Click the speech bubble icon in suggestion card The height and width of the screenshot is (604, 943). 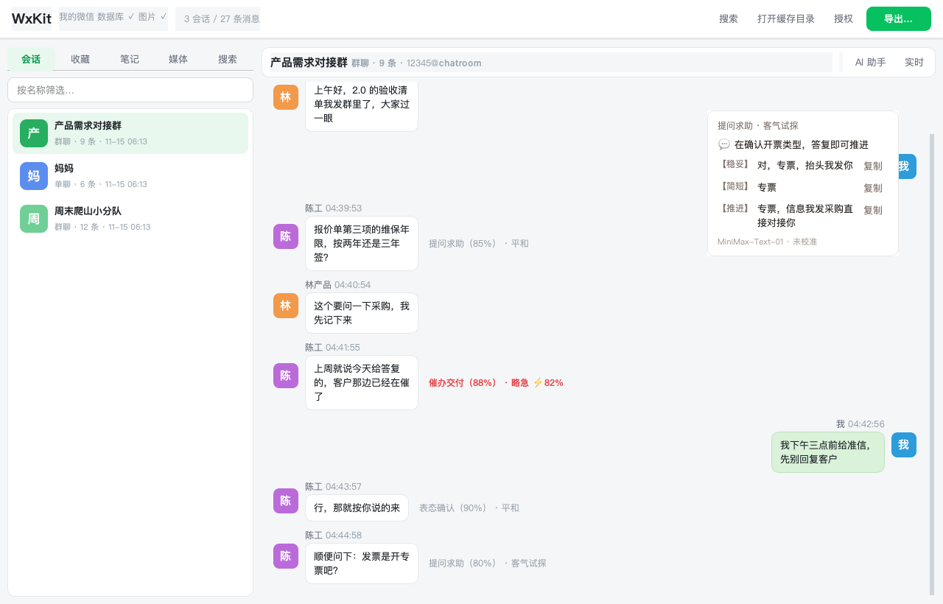[724, 144]
